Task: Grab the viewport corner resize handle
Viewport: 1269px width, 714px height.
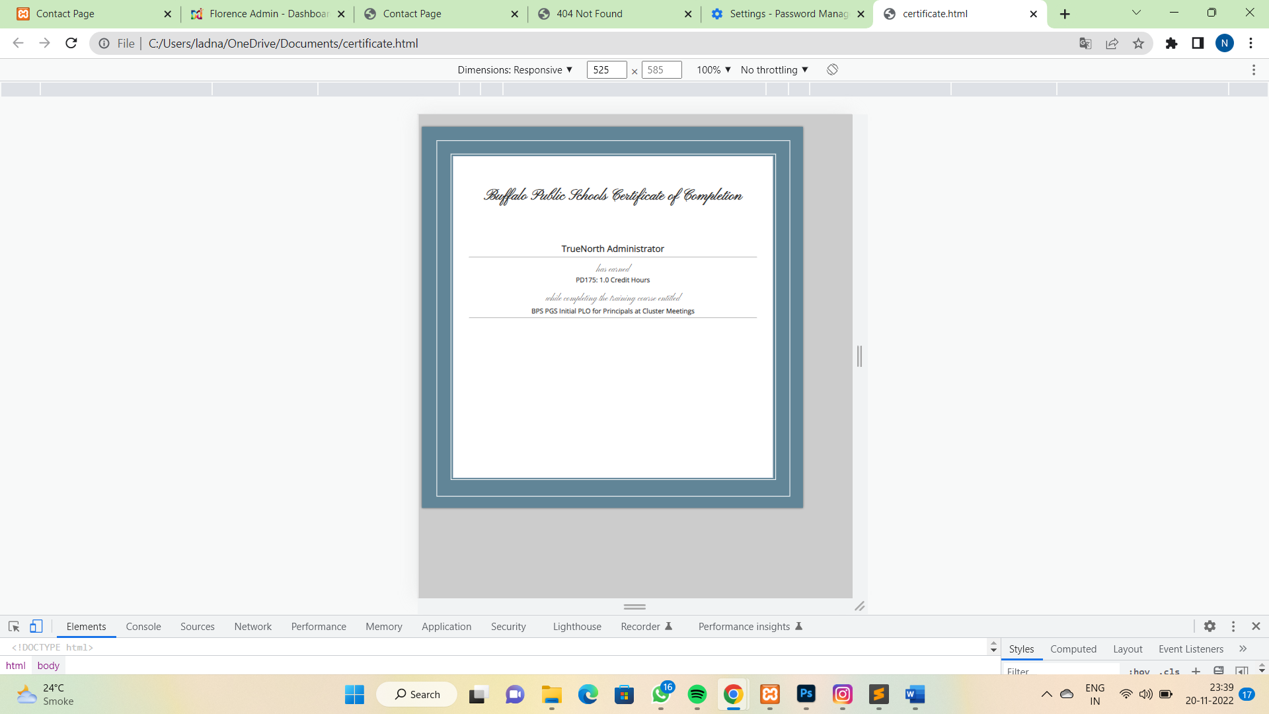Action: click(859, 606)
